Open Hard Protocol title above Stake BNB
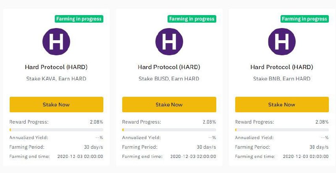Viewport: 336px width, 173px height. tap(282, 67)
